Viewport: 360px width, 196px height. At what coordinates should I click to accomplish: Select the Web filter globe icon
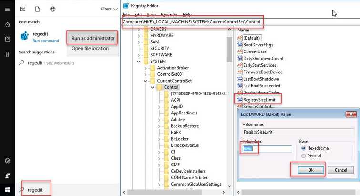tap(52, 9)
